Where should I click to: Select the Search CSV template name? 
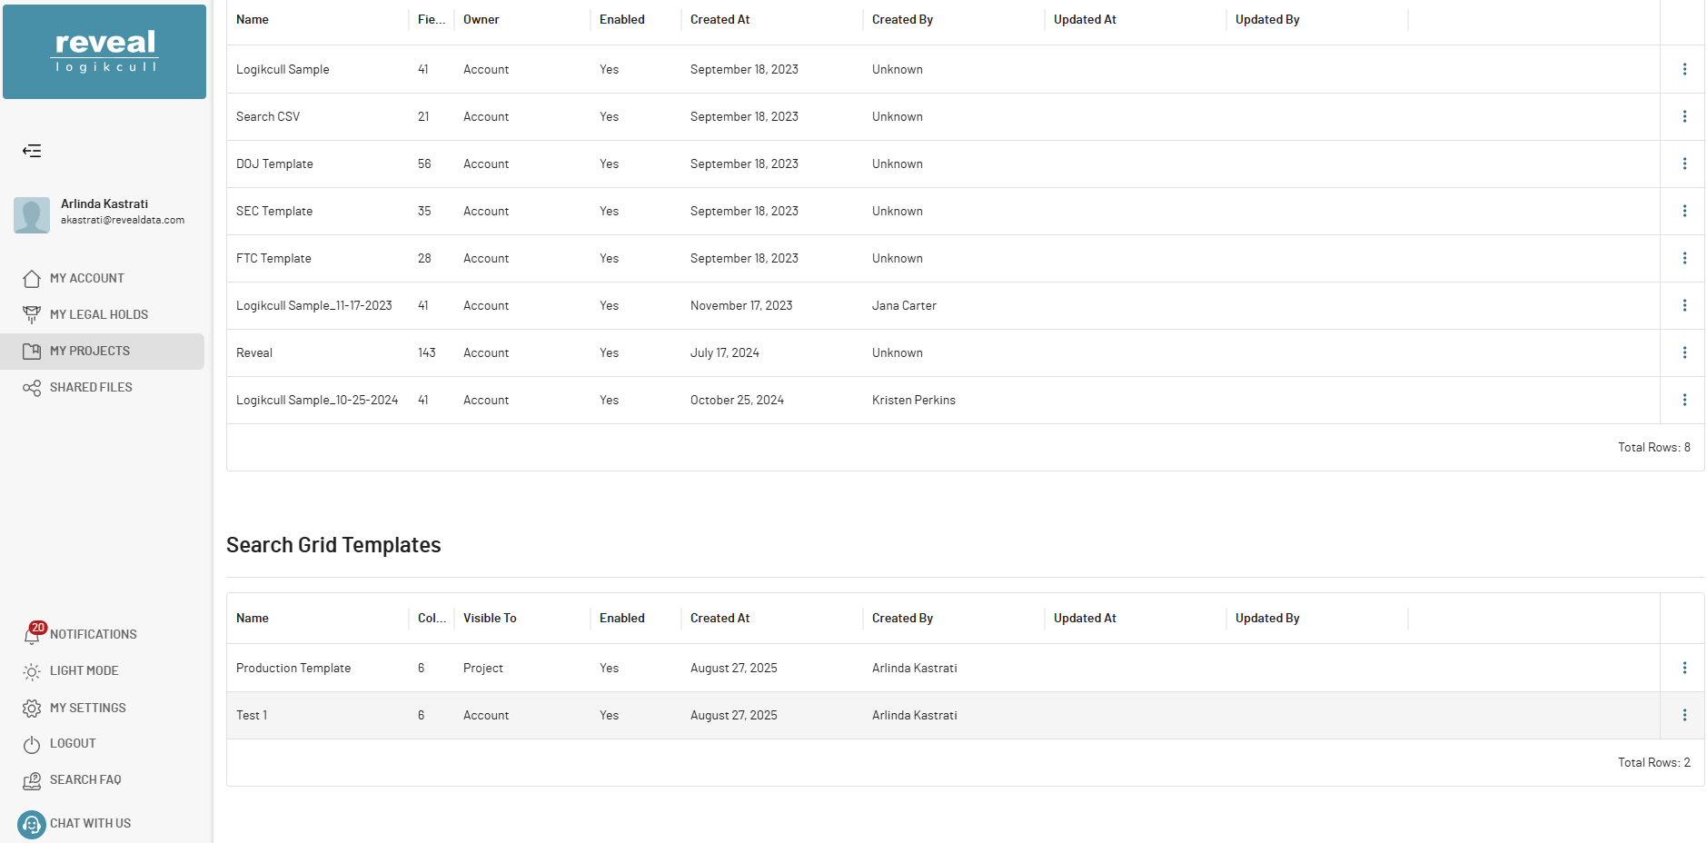(268, 116)
